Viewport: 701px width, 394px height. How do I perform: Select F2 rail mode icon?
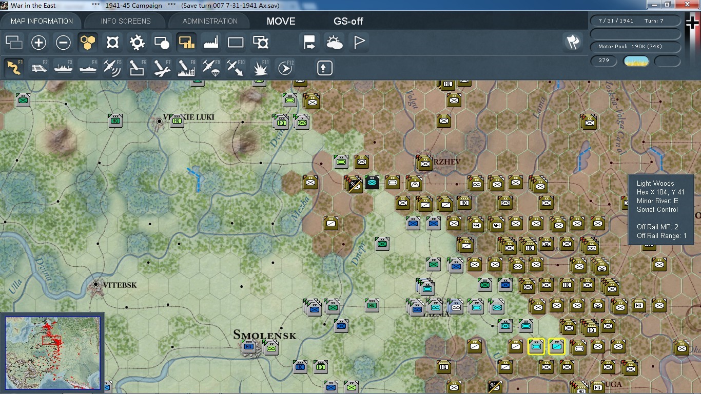(x=38, y=68)
